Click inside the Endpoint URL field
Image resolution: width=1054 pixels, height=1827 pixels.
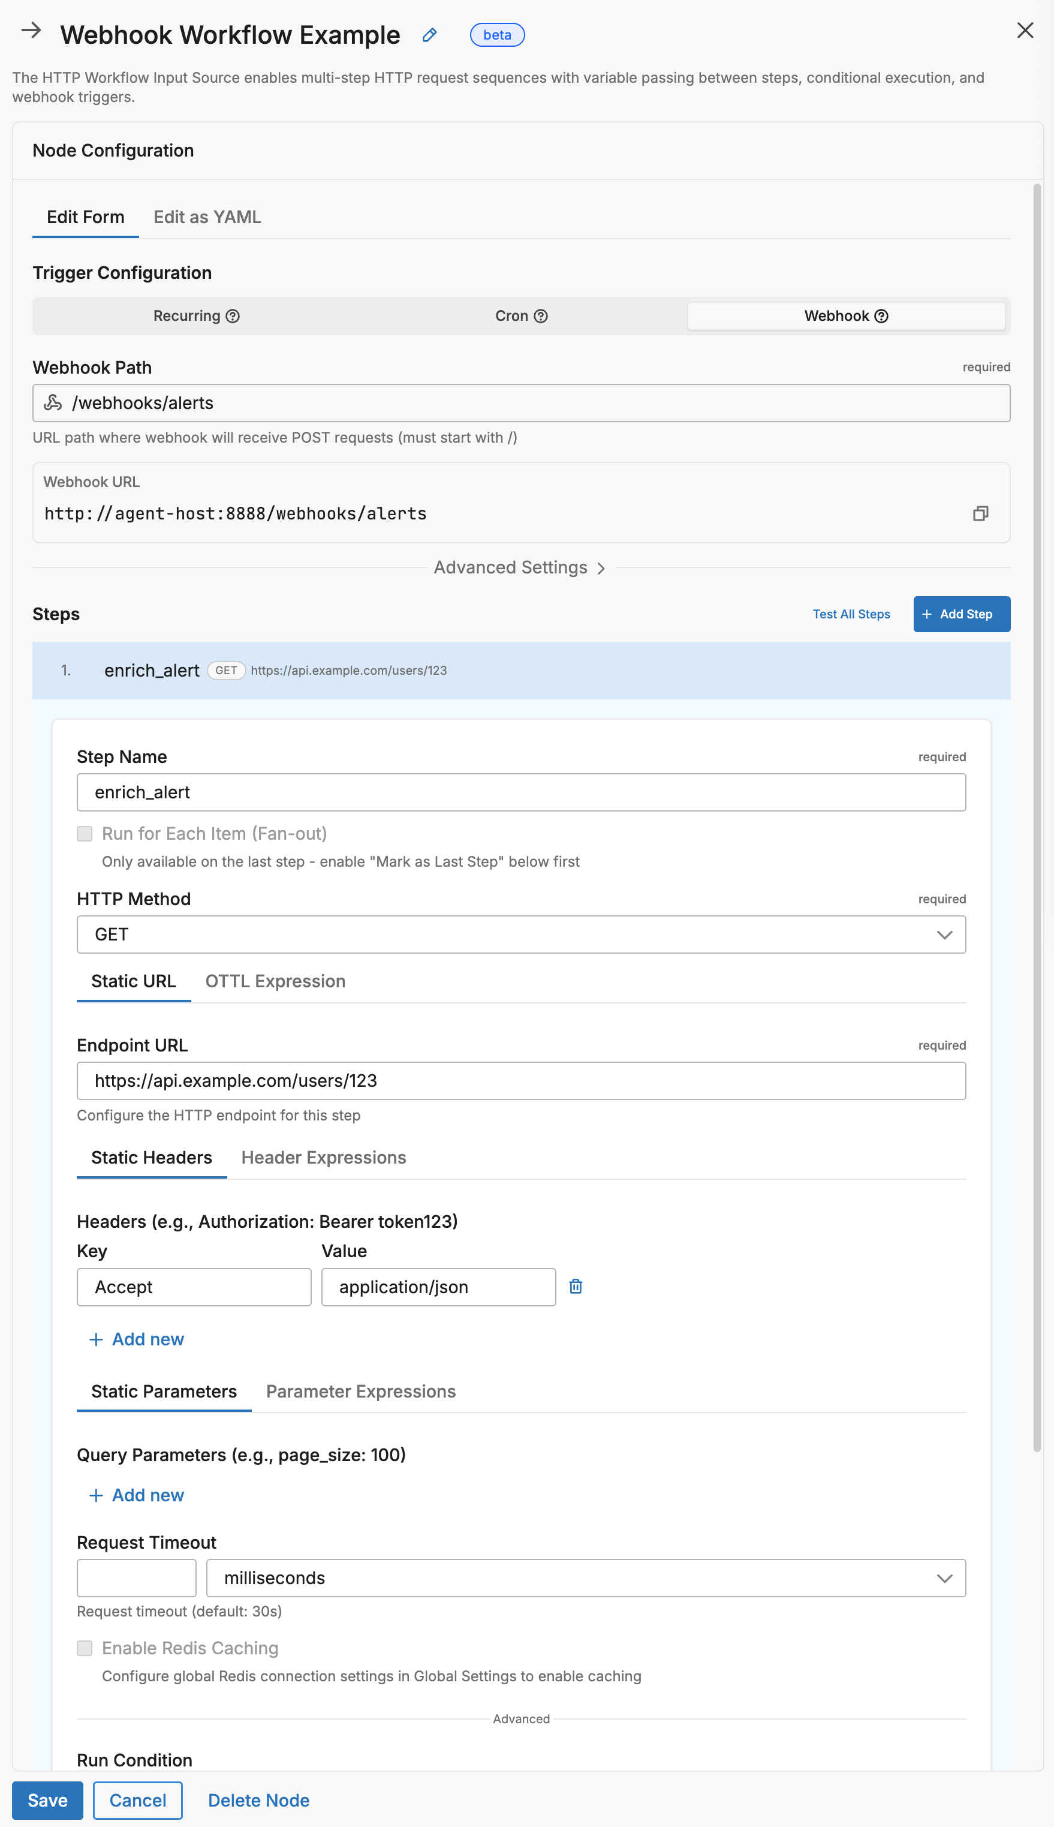[520, 1080]
